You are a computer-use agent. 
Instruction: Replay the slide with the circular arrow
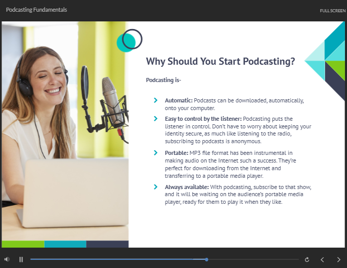point(307,260)
